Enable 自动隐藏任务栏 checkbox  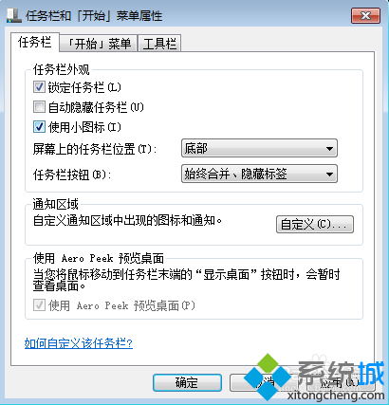click(39, 107)
